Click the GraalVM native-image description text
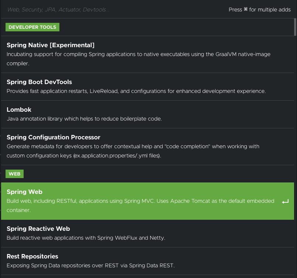 point(138,59)
